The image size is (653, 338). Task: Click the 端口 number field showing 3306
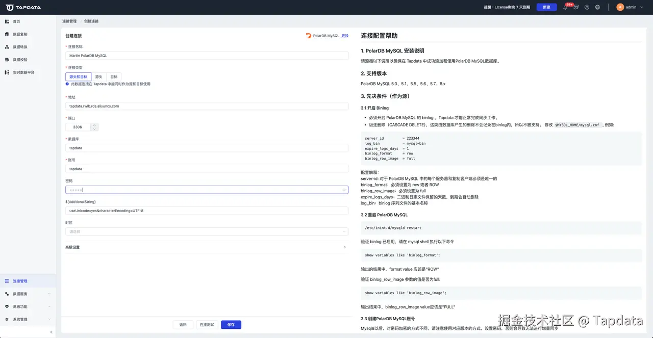(x=78, y=127)
